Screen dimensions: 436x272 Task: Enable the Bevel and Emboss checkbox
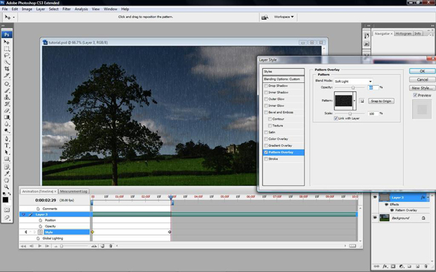tap(266, 112)
